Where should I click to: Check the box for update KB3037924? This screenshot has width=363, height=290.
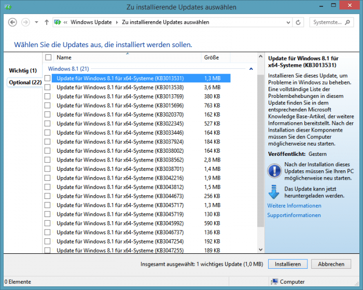48,141
